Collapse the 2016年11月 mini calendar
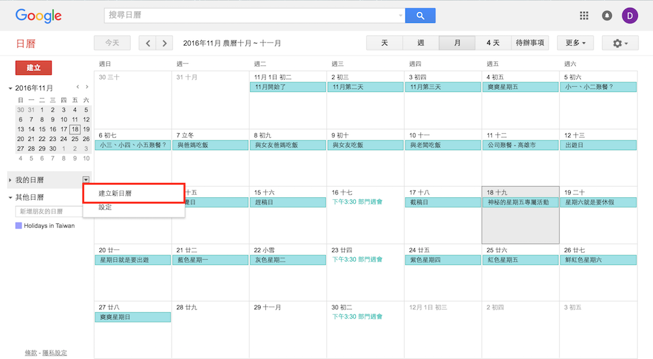653x359 pixels. (10, 88)
